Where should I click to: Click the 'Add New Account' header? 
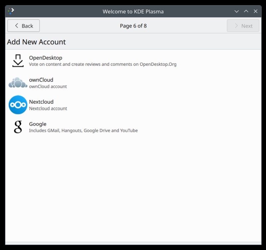[36, 42]
